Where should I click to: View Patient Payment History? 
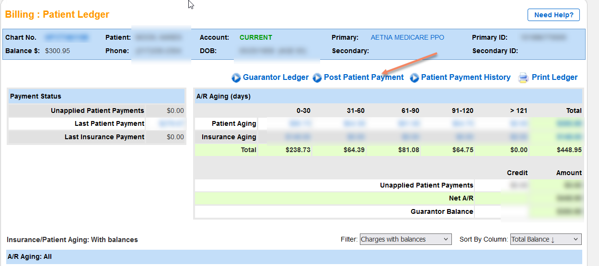465,78
